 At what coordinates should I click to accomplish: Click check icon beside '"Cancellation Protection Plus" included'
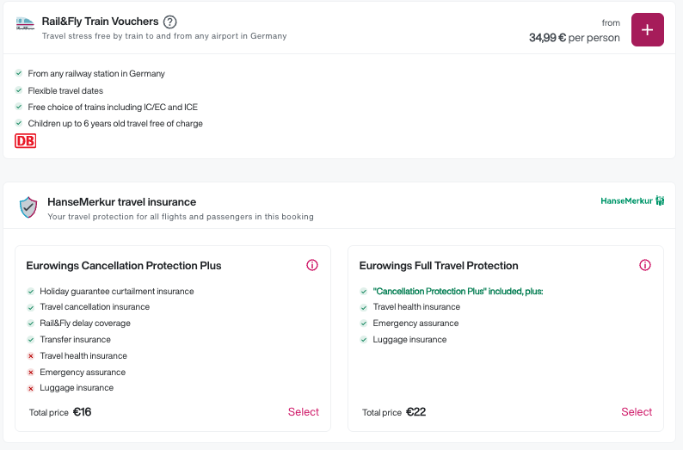(364, 292)
